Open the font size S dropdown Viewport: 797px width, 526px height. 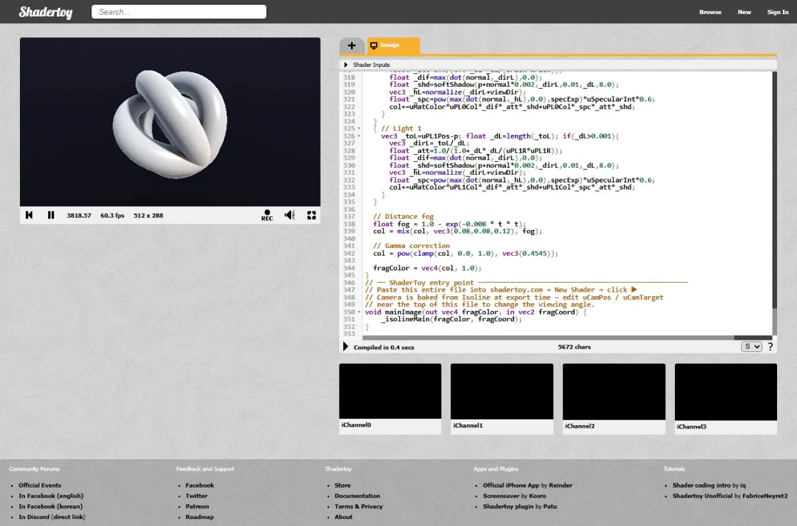[x=751, y=346]
